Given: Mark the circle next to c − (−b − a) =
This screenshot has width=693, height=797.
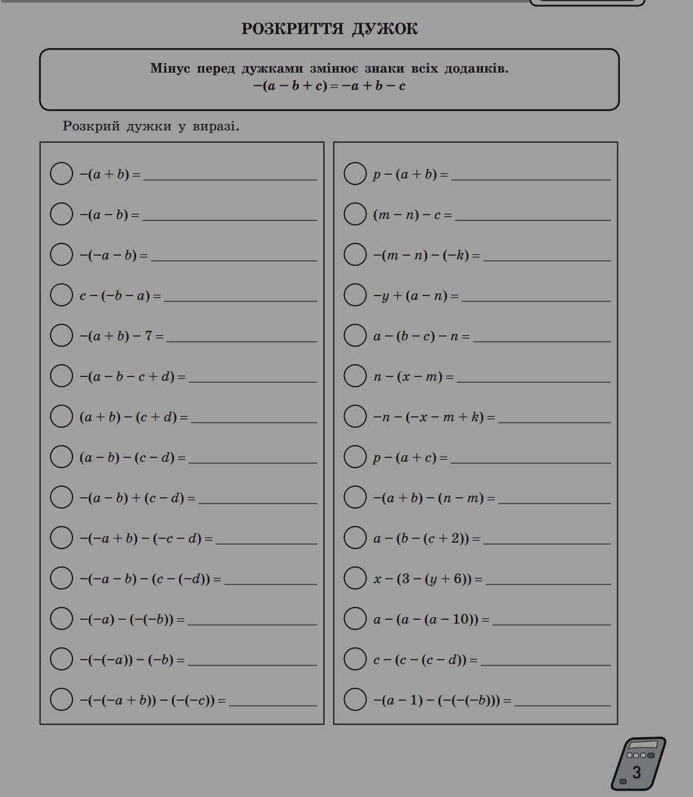Looking at the screenshot, I should pyautogui.click(x=62, y=295).
